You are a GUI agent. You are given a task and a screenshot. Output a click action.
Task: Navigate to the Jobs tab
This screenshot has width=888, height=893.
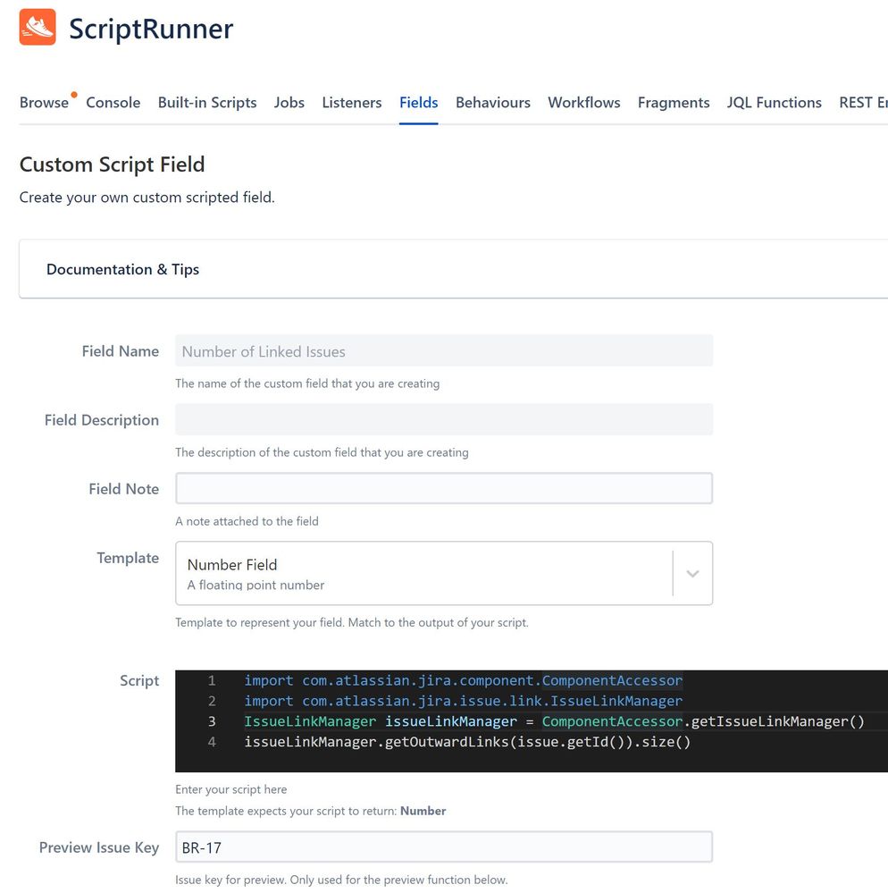coord(289,102)
